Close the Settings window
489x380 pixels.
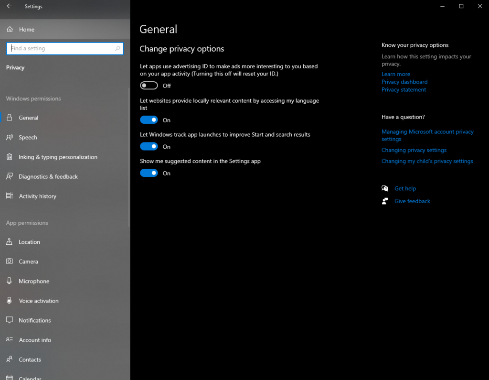pos(479,6)
